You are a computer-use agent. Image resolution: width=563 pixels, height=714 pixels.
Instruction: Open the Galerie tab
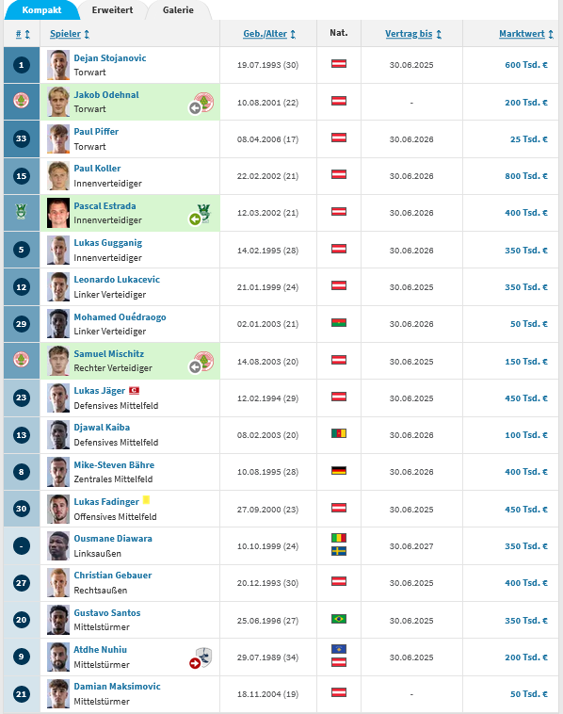(179, 10)
